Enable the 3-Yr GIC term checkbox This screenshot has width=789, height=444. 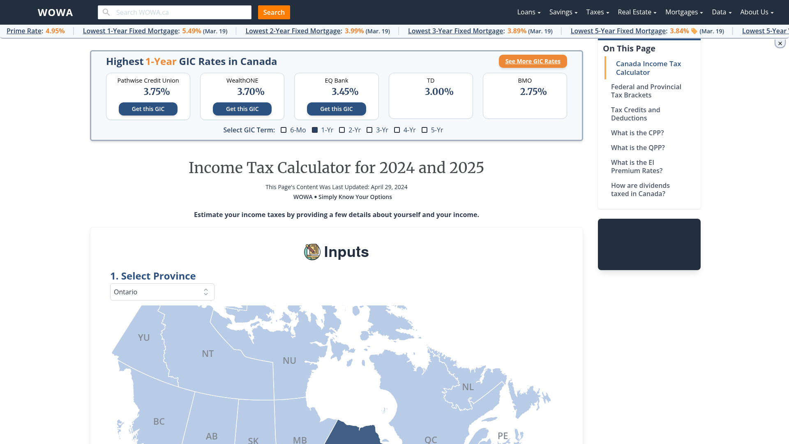pos(369,129)
